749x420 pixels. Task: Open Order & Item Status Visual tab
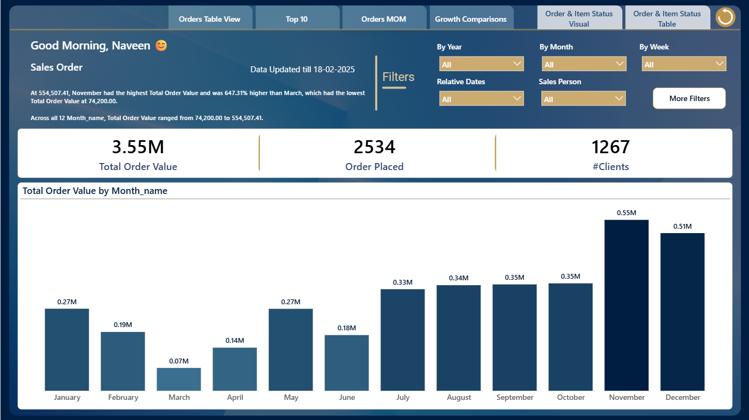pos(579,18)
